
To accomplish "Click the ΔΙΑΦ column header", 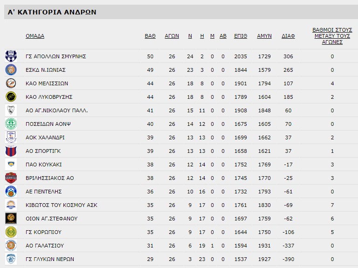I will tap(288, 36).
